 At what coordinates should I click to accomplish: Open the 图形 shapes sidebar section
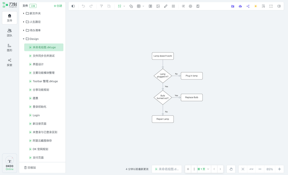pos(9,47)
